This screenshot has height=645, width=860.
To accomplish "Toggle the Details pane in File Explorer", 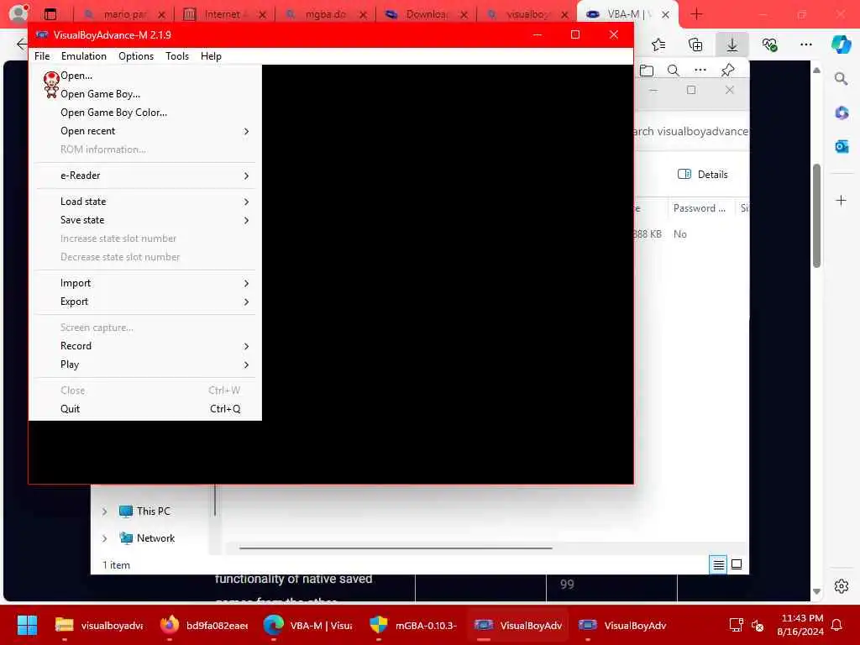I will (703, 175).
